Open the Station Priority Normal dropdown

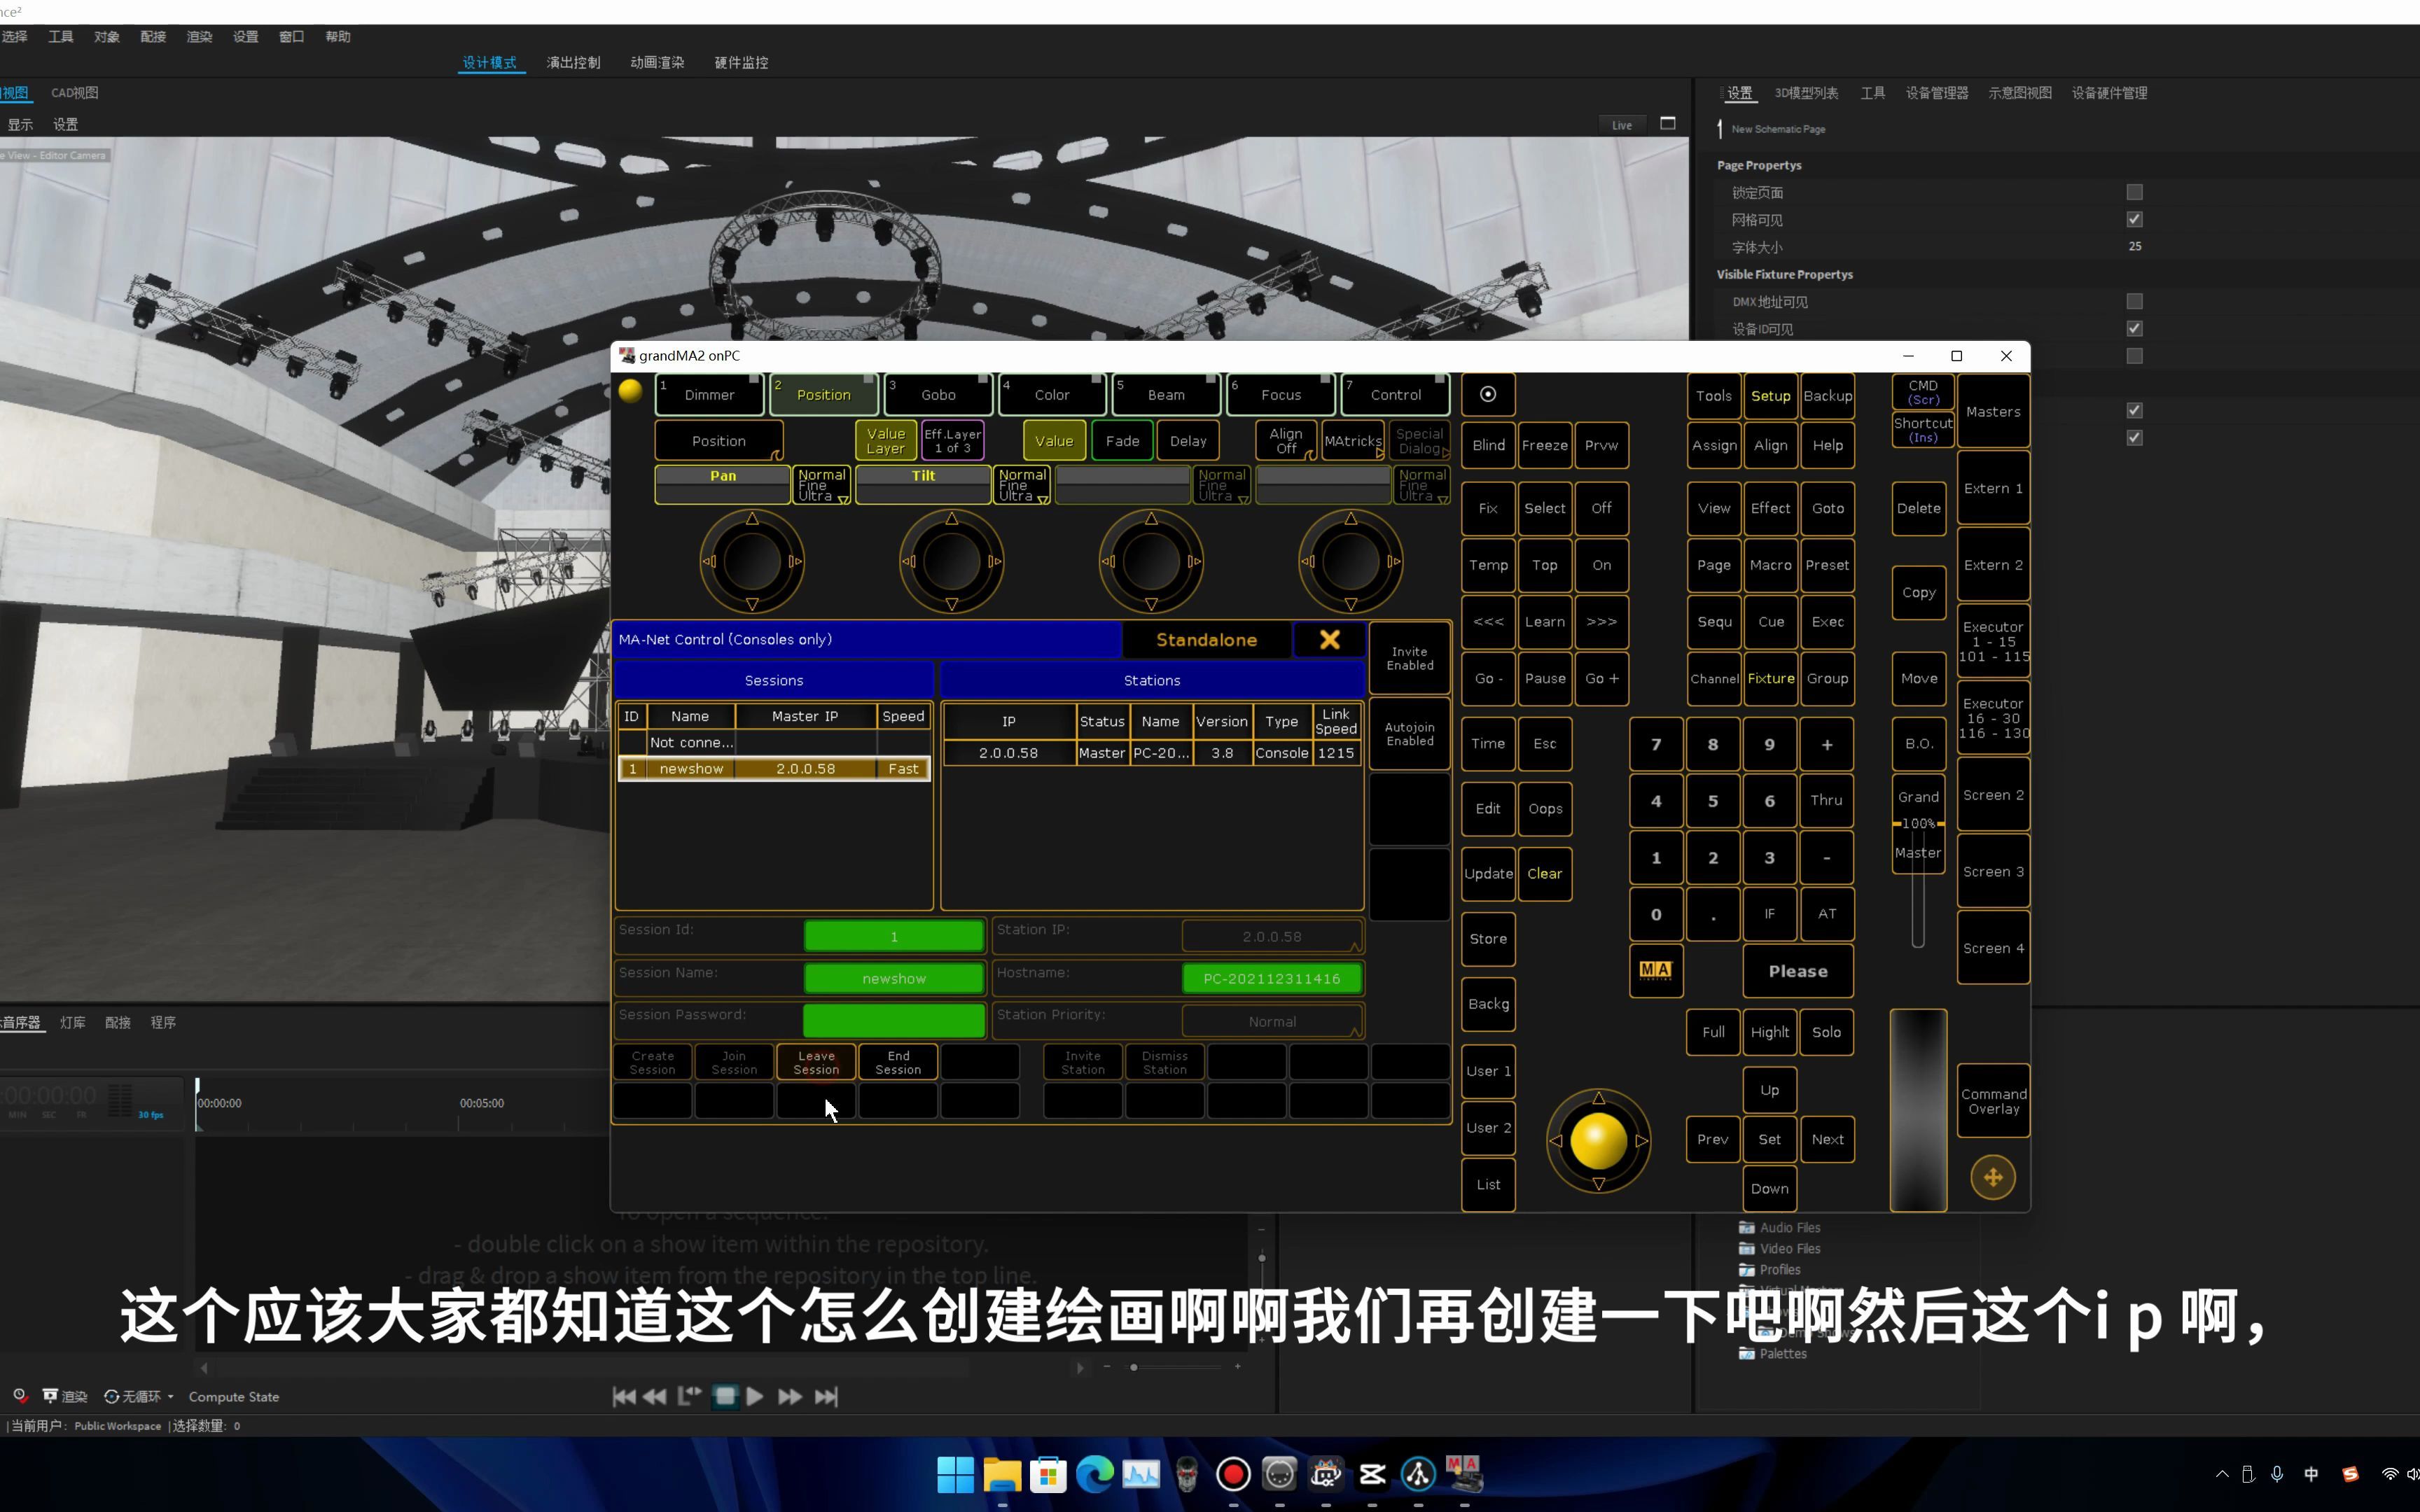tap(1271, 1021)
